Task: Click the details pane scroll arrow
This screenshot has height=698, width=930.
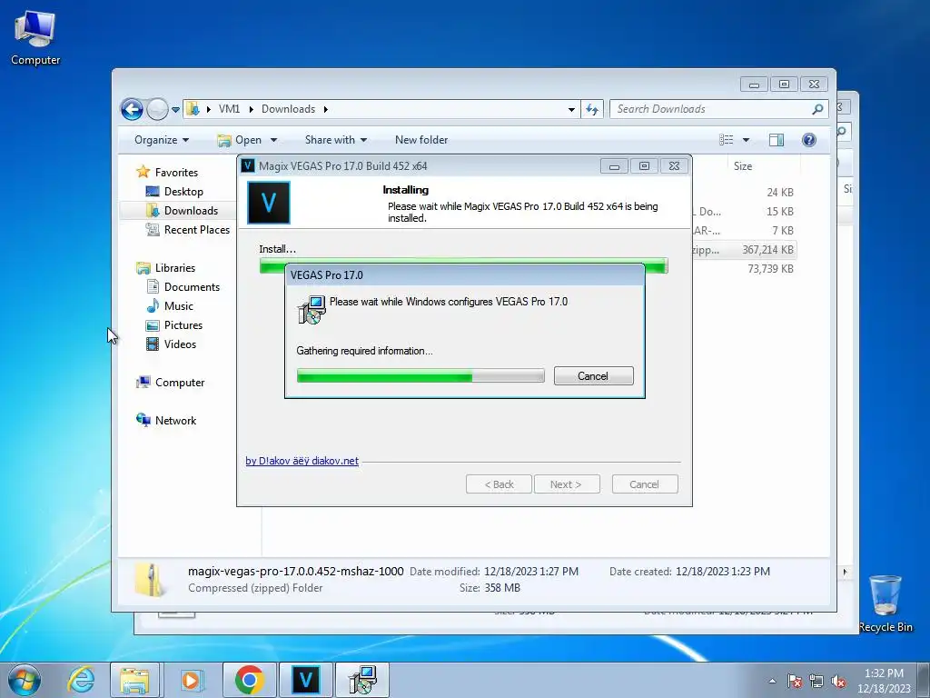Action: point(845,573)
